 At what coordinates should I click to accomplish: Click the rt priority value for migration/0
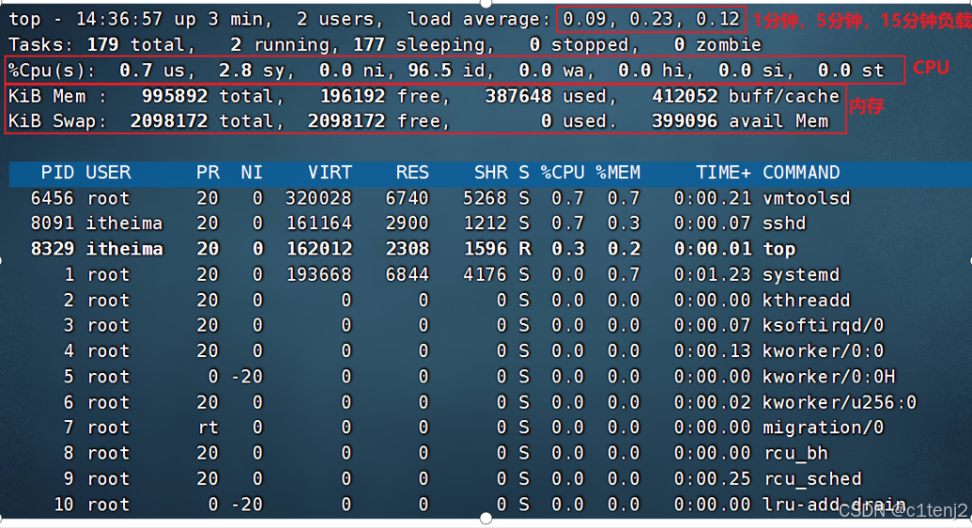208,427
